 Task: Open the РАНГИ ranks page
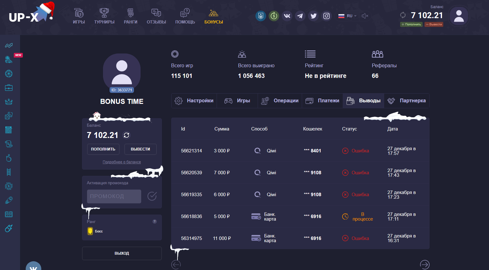[x=131, y=16]
